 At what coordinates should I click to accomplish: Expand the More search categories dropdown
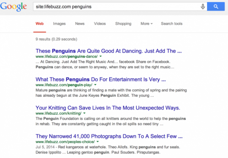[146, 24]
